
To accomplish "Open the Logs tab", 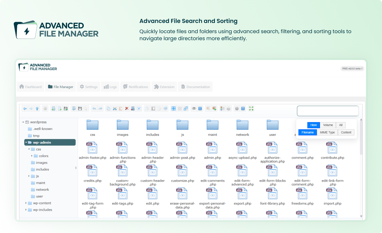I will (110, 87).
